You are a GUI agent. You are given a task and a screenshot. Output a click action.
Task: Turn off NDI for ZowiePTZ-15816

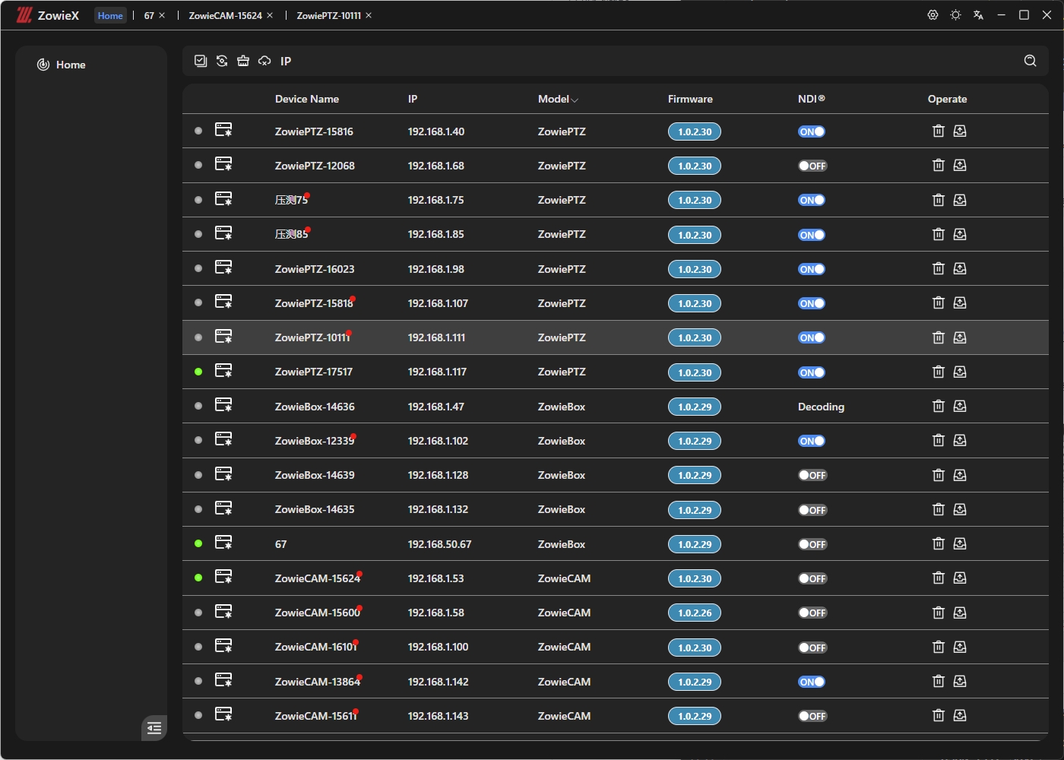coord(811,131)
